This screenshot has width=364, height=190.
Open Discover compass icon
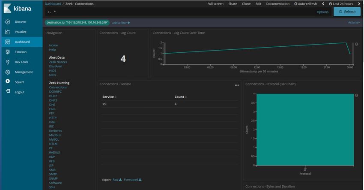[x=8, y=22]
